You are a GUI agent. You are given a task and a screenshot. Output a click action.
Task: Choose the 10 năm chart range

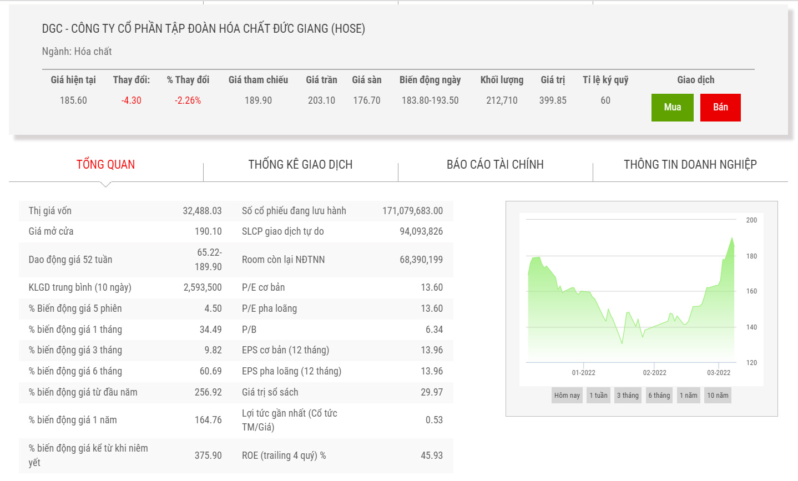click(718, 396)
